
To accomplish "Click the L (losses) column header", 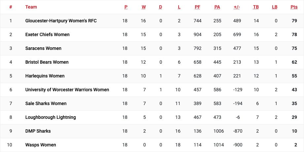I will [179, 7].
